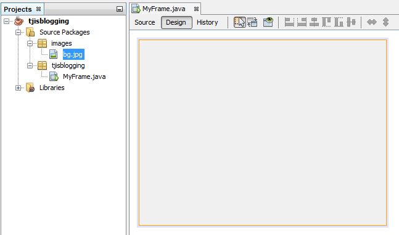Open Preview Design eye icon

(x=268, y=22)
